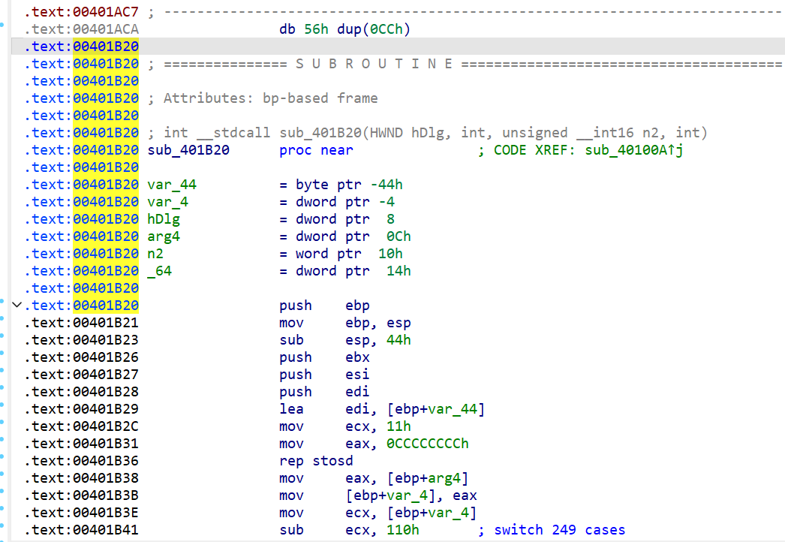Select the arg4 argument definition
785x542 pixels.
tap(164, 236)
